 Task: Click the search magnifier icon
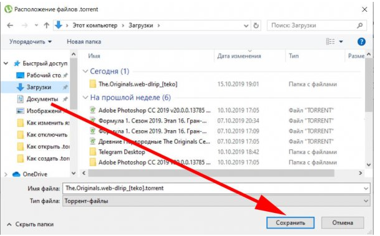click(360, 25)
